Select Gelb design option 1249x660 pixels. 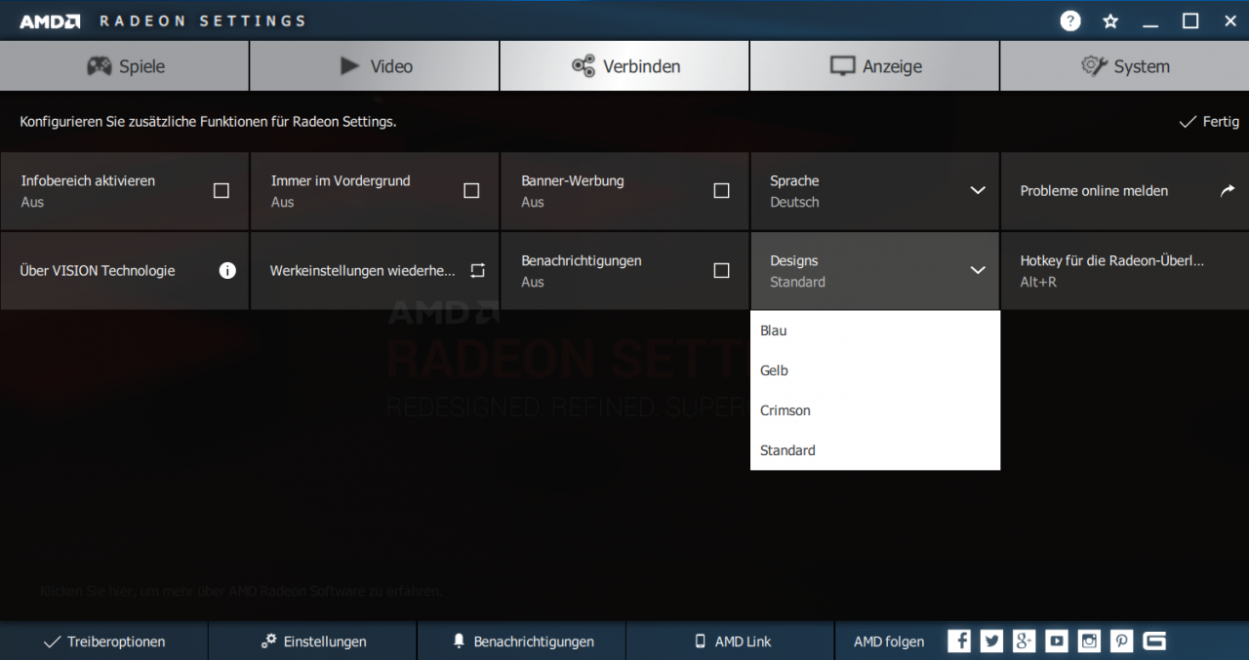[x=875, y=370]
